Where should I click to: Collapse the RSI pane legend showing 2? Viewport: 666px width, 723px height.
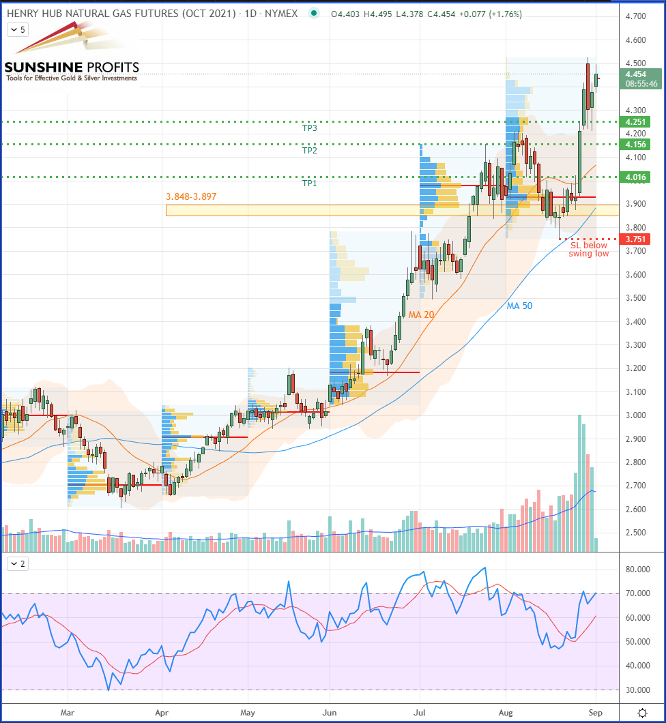[x=18, y=563]
